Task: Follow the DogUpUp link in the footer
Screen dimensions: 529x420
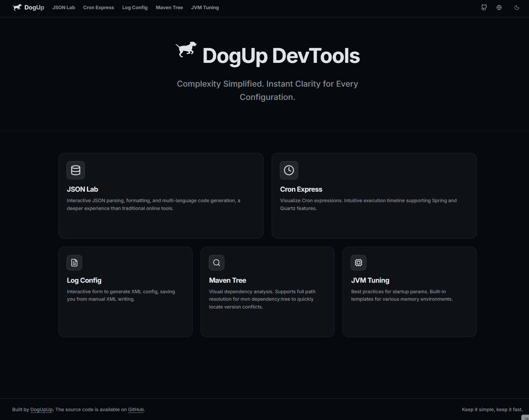Action: 41,409
